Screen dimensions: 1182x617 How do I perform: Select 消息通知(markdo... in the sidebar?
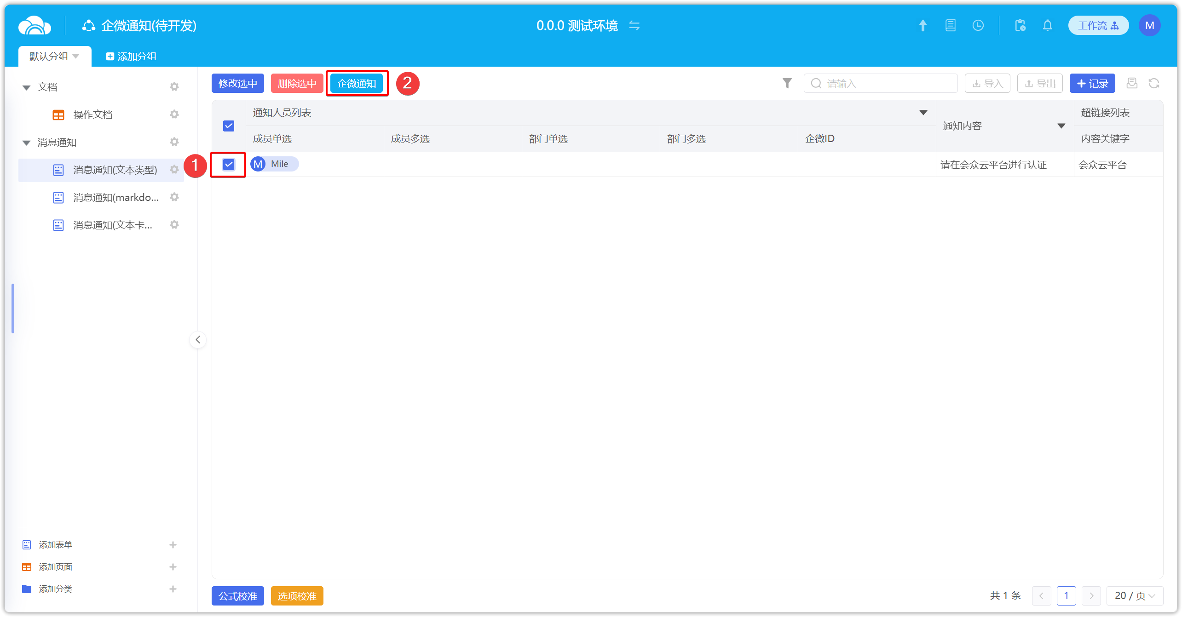[x=115, y=198]
